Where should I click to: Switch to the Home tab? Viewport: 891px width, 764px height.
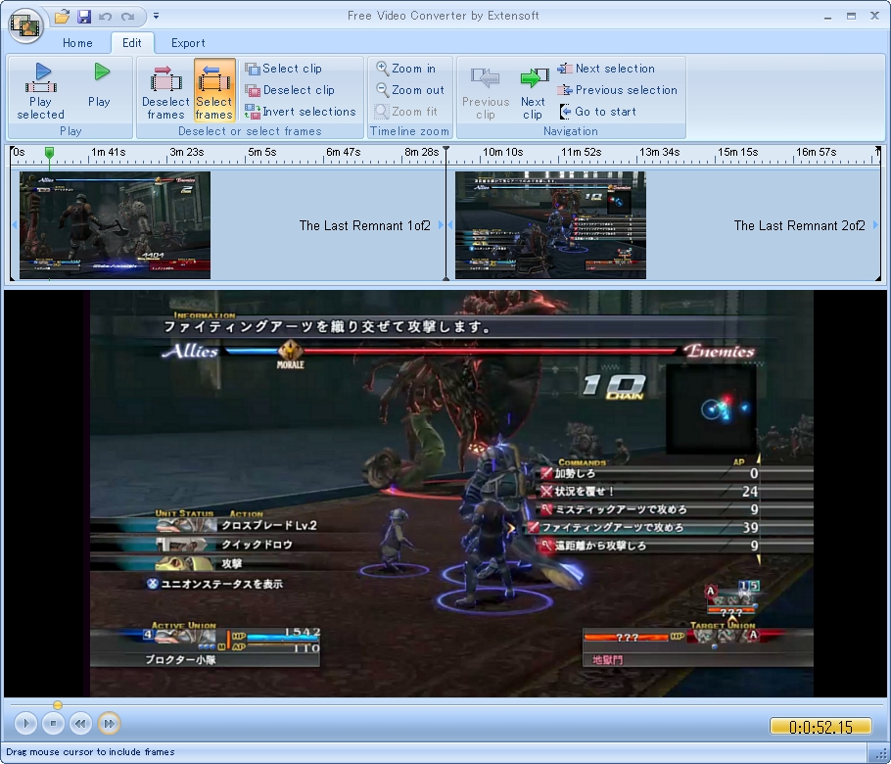(x=77, y=43)
